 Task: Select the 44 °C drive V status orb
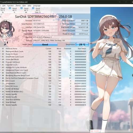(10, 8)
